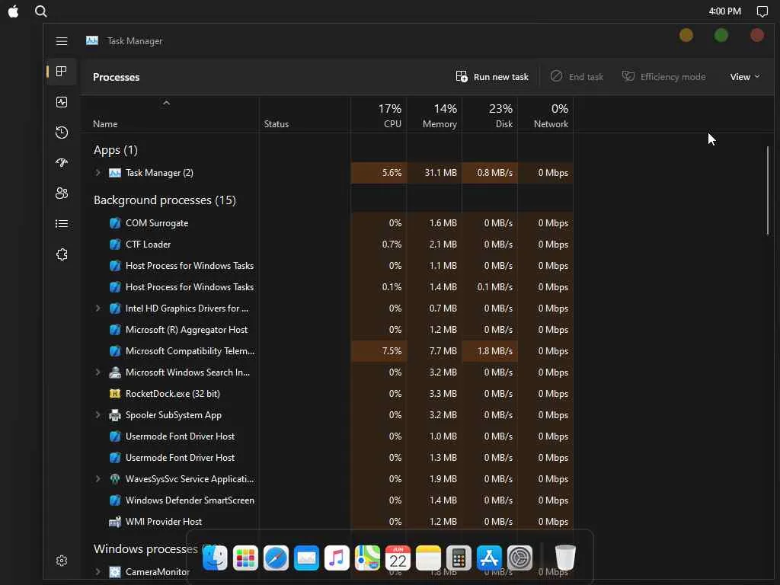Expand WavesSysSvc Service Application row

[98, 479]
